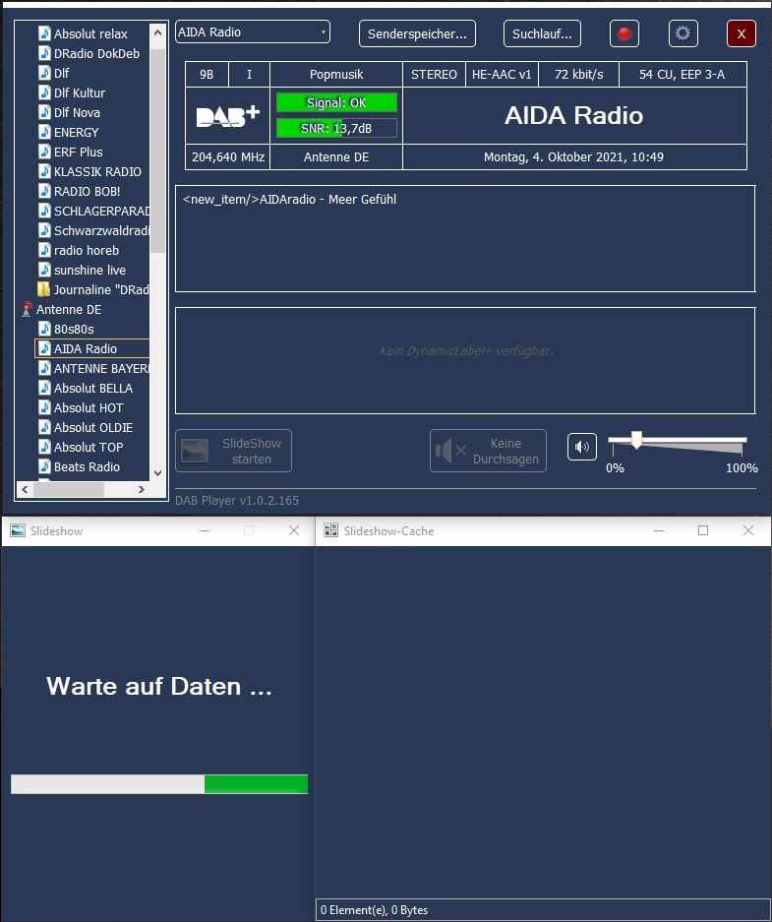Click the station list scroll up arrow
The height and width of the screenshot is (922, 772).
click(157, 32)
